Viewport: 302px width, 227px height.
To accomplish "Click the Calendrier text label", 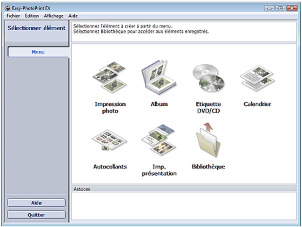I will (x=257, y=104).
